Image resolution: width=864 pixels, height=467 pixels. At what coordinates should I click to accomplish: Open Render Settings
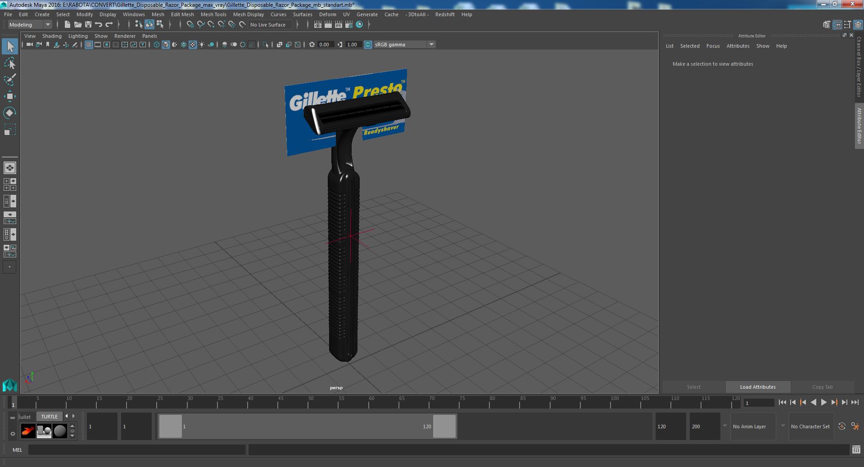pos(349,25)
